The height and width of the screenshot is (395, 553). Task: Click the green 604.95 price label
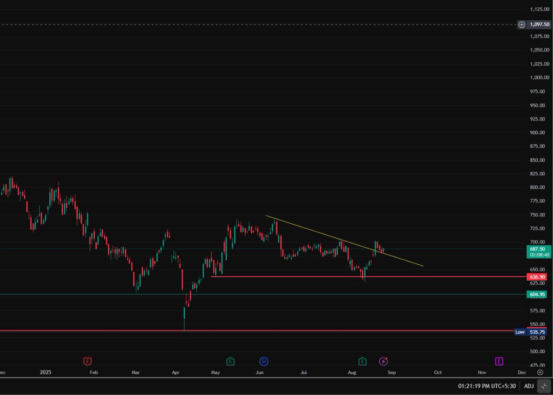point(538,294)
